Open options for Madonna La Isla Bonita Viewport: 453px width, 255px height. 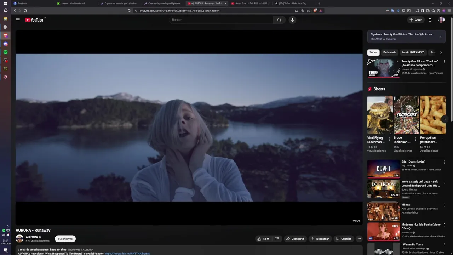pyautogui.click(x=444, y=225)
